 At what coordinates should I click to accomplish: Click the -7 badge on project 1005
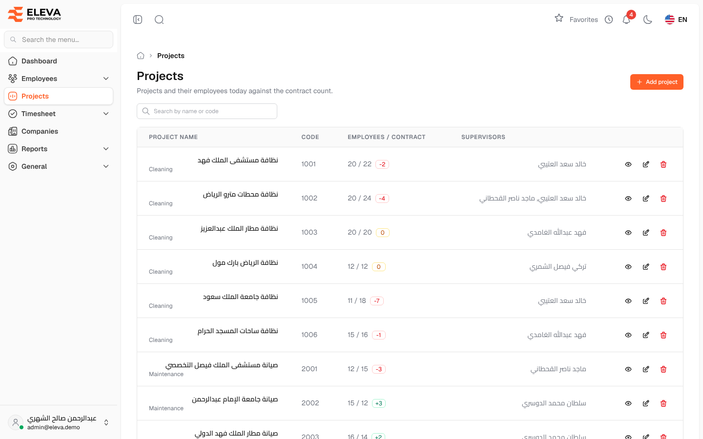(x=377, y=301)
